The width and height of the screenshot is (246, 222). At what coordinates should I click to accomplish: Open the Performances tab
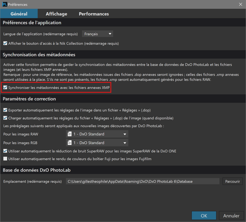pyautogui.click(x=94, y=14)
